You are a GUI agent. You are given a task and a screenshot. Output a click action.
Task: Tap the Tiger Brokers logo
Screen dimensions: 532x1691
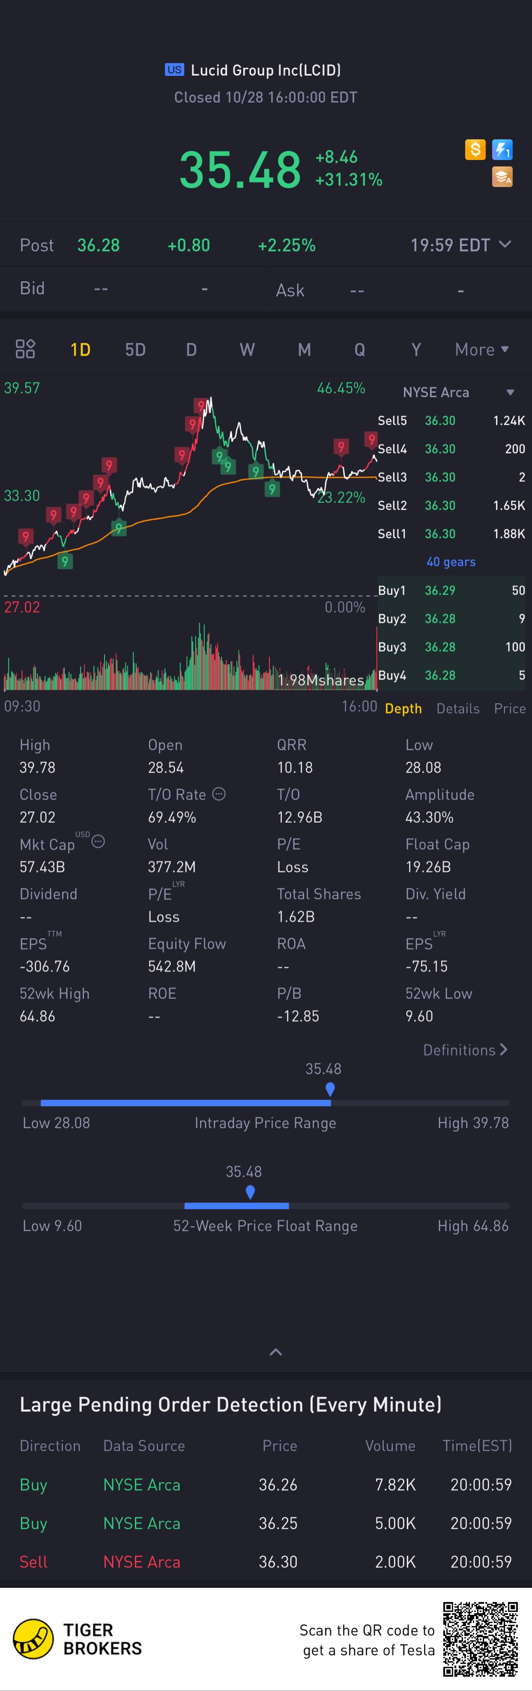78,1638
